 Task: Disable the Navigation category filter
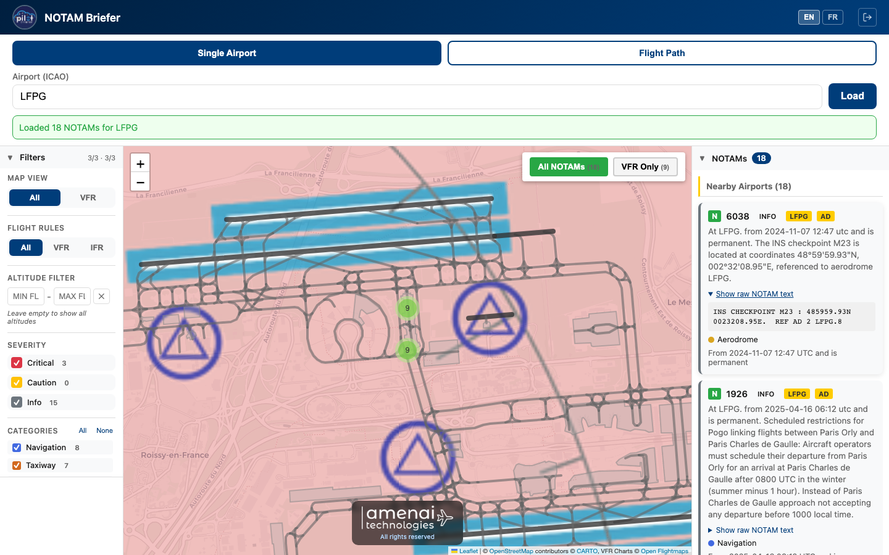click(x=16, y=447)
